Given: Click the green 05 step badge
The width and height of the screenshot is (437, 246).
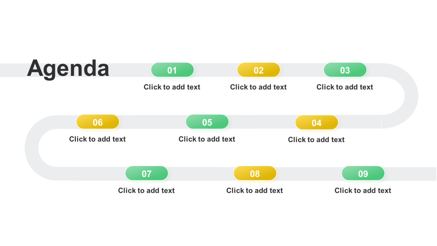Looking at the screenshot, I should click(x=207, y=122).
